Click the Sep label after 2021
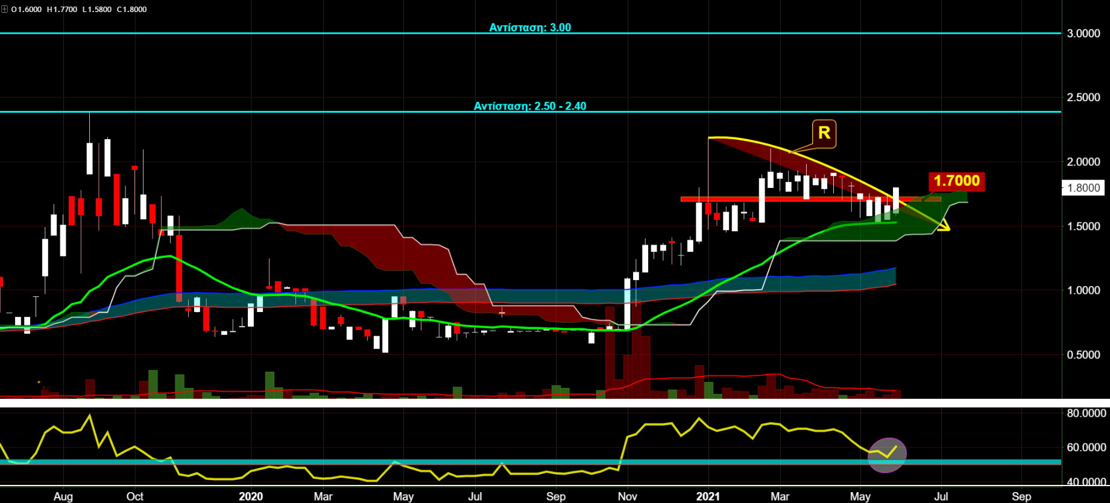1110x503 pixels. 1021,496
